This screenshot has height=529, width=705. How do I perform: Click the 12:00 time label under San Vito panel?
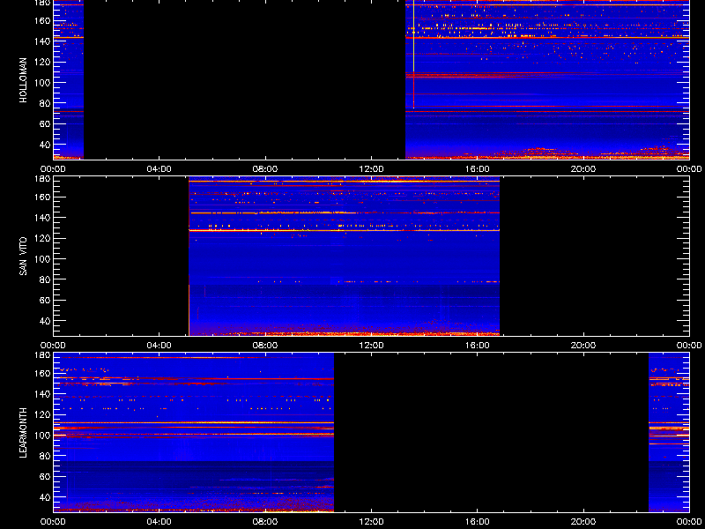click(371, 346)
